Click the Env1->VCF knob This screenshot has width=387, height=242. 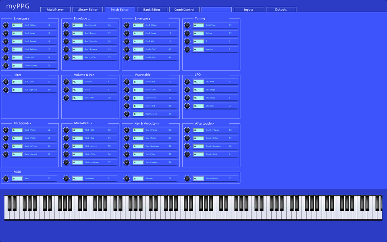coord(6,58)
